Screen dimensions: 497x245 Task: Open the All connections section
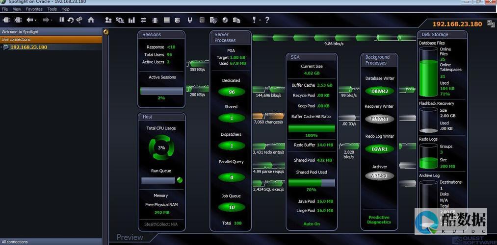point(51,242)
